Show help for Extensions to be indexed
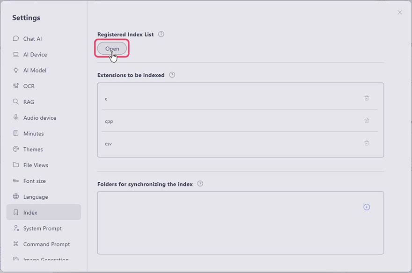This screenshot has width=412, height=273. [172, 75]
